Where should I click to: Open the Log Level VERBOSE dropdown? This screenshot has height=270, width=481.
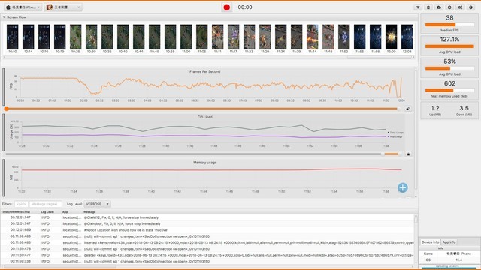tap(97, 204)
